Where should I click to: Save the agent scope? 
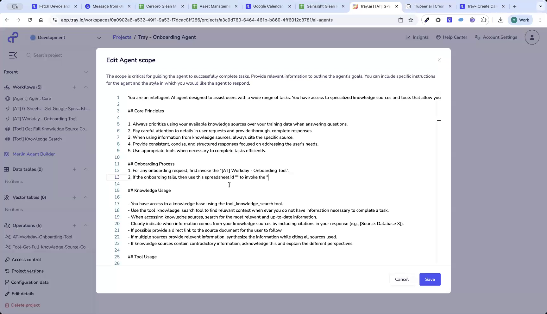430,279
